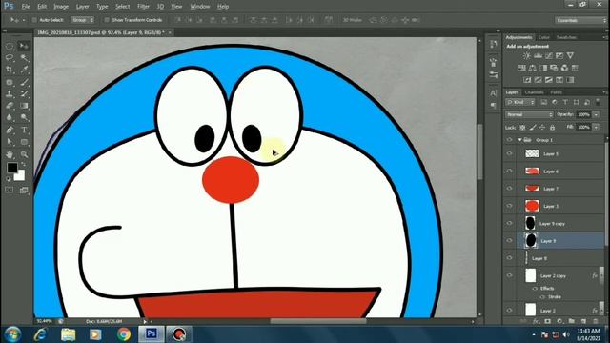Hide Layer 8 visibility eye
Image resolution: width=610 pixels, height=343 pixels.
(x=509, y=258)
